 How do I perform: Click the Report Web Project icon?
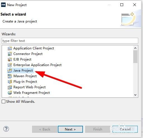pos(10,87)
